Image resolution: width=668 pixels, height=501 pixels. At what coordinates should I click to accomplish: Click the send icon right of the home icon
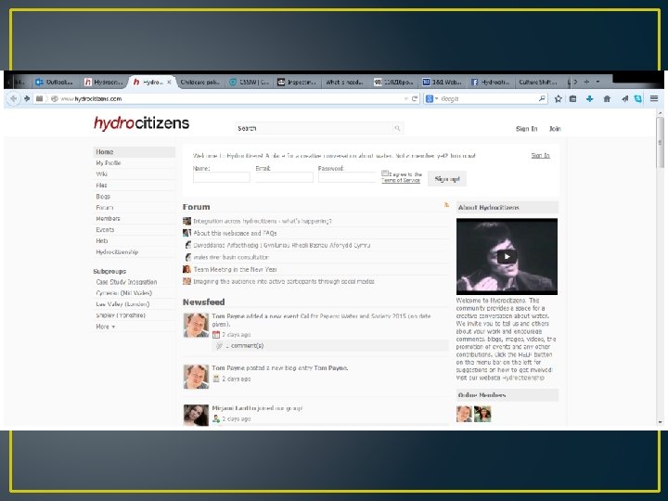coord(624,98)
